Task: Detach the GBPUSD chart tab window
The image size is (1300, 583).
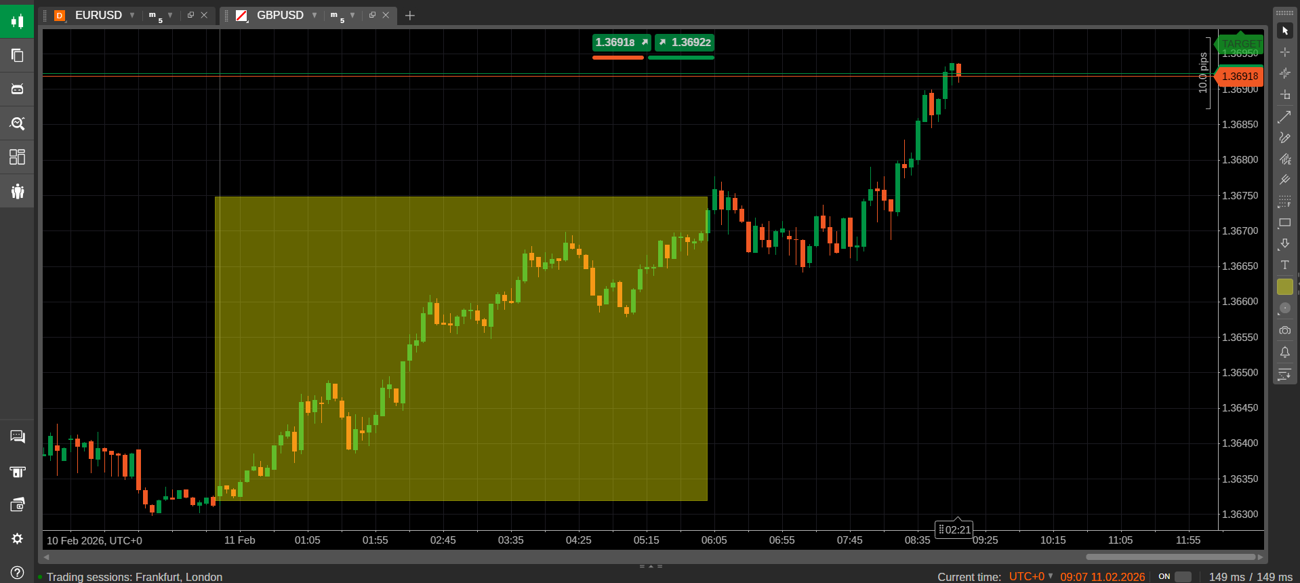Action: (372, 15)
